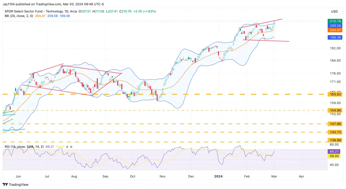
Task: Click the purple 66.21 RSI axis label
Action: point(334,151)
